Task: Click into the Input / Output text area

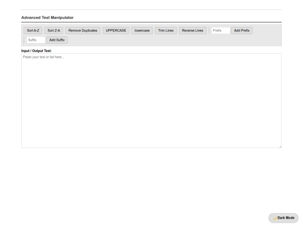Action: pyautogui.click(x=151, y=100)
